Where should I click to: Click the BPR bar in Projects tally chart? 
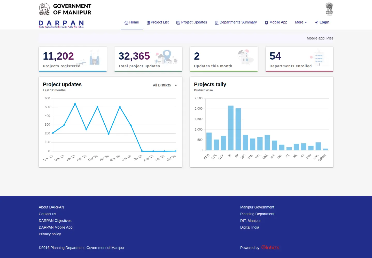pos(209,141)
